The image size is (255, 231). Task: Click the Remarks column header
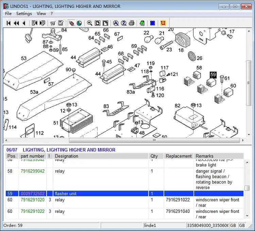click(x=219, y=156)
